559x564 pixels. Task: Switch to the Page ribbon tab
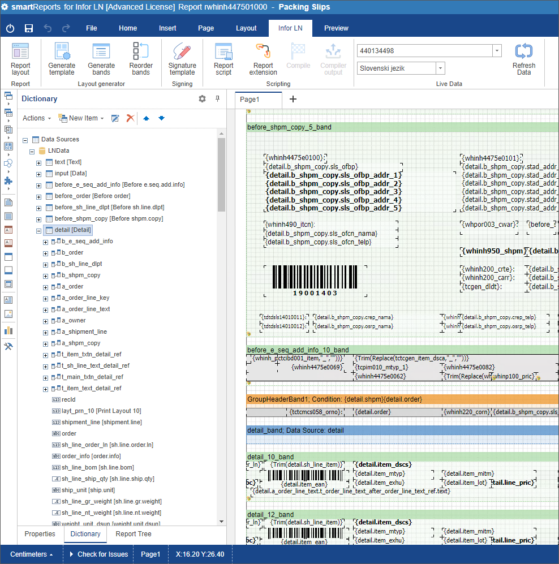(206, 28)
